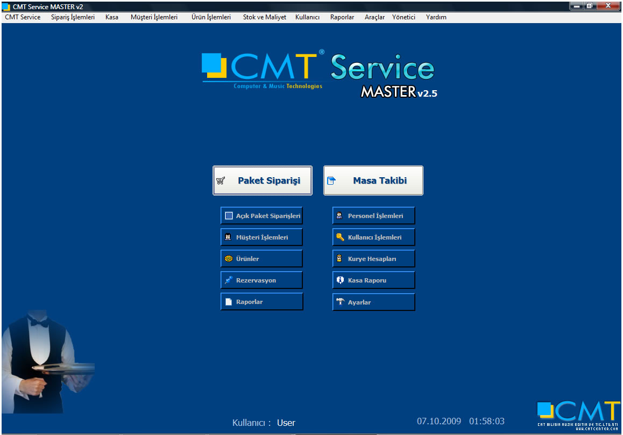Click the document icon beside Raporlar button

[x=229, y=302]
